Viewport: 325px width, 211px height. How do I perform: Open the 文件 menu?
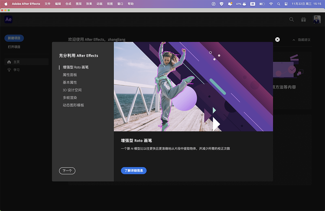[x=47, y=4]
